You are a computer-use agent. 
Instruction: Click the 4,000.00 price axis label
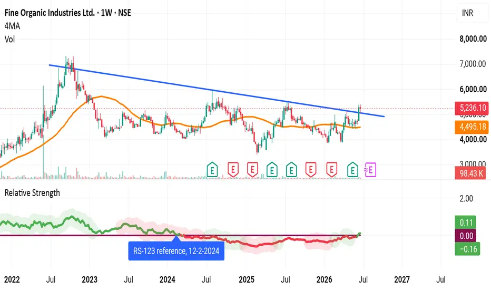pos(473,139)
